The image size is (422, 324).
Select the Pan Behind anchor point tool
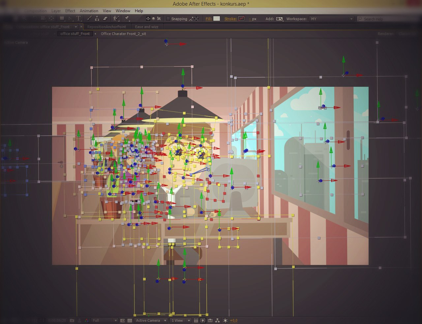tap(51, 18)
